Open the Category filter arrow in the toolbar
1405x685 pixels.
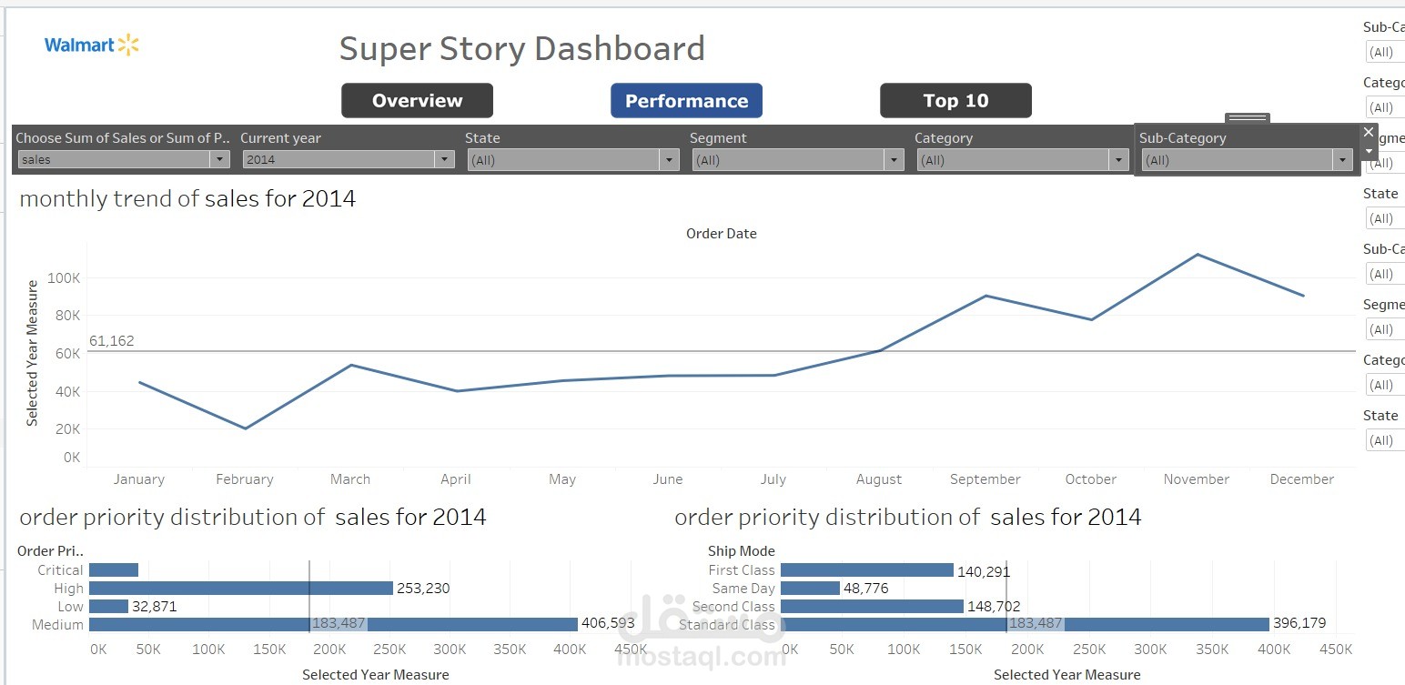coord(1118,159)
